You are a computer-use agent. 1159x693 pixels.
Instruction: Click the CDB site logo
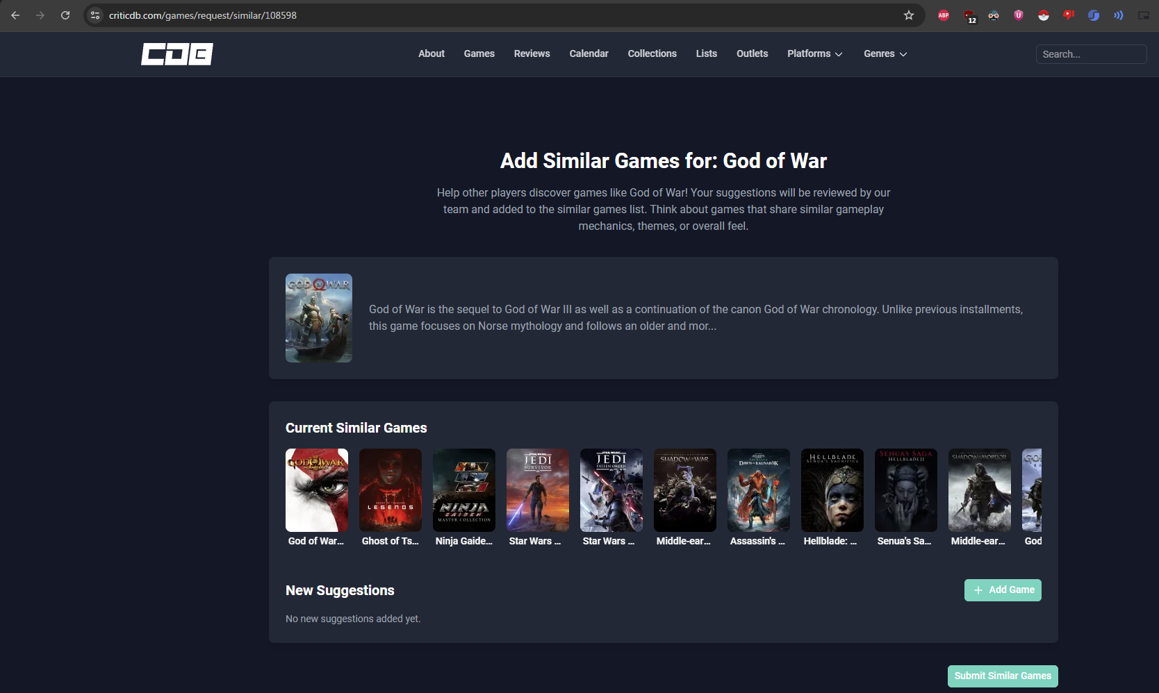(x=176, y=54)
